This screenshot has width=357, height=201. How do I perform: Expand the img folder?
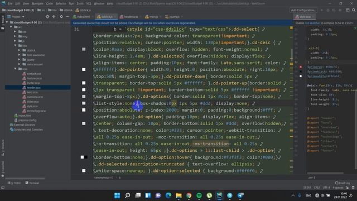click(16, 36)
